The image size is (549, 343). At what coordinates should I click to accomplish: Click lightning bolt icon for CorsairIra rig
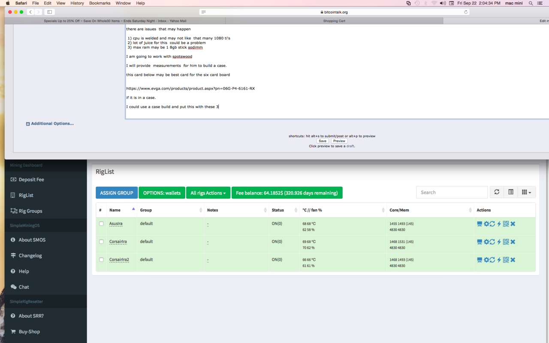[499, 242]
